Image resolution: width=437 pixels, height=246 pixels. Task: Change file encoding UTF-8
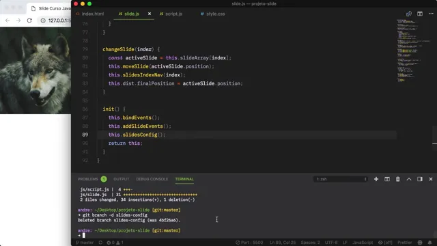tap(331, 243)
